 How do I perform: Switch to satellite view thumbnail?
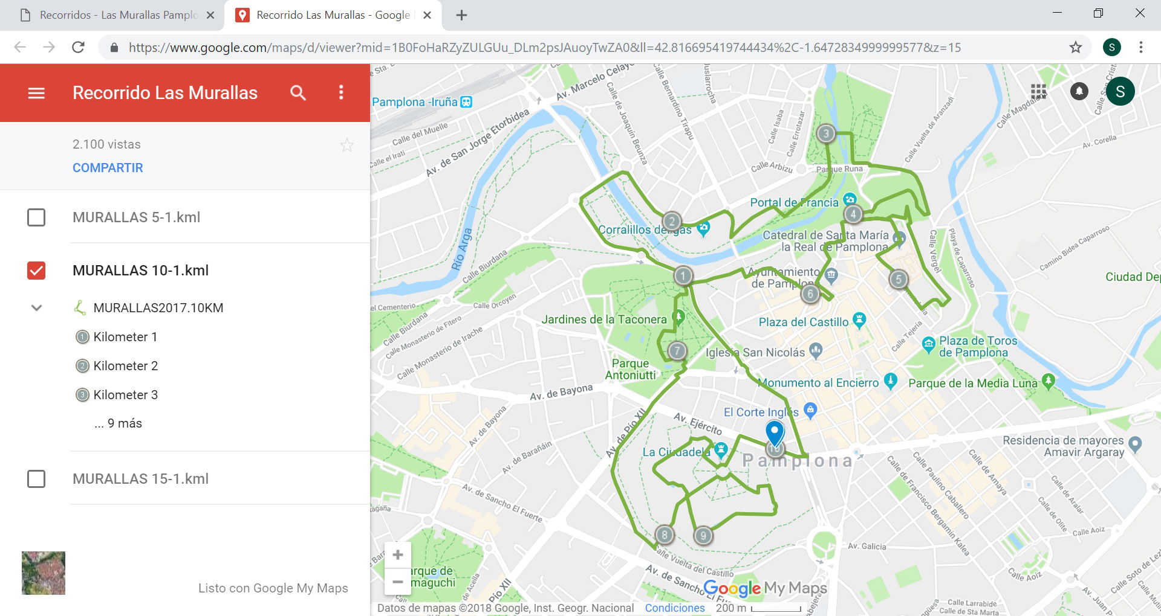[44, 573]
